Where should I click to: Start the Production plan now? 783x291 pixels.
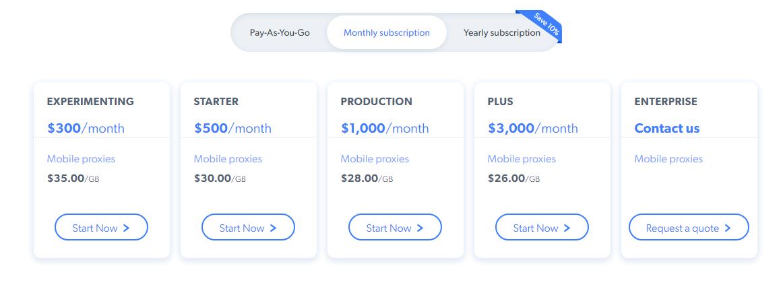point(395,228)
